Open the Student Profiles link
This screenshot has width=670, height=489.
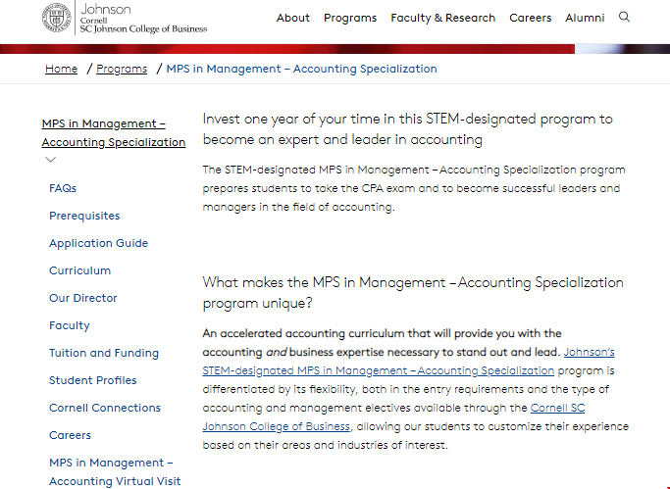(x=93, y=380)
